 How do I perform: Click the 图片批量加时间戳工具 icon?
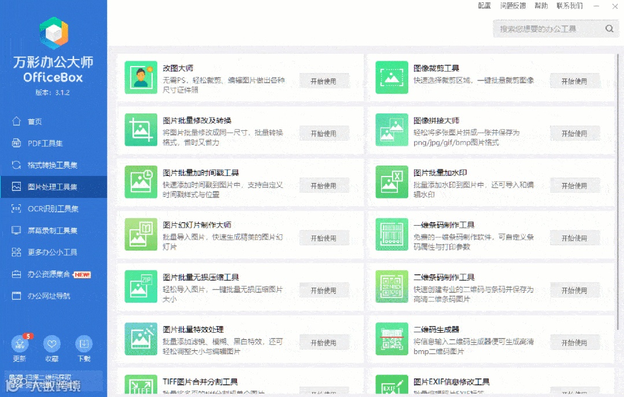tap(141, 182)
